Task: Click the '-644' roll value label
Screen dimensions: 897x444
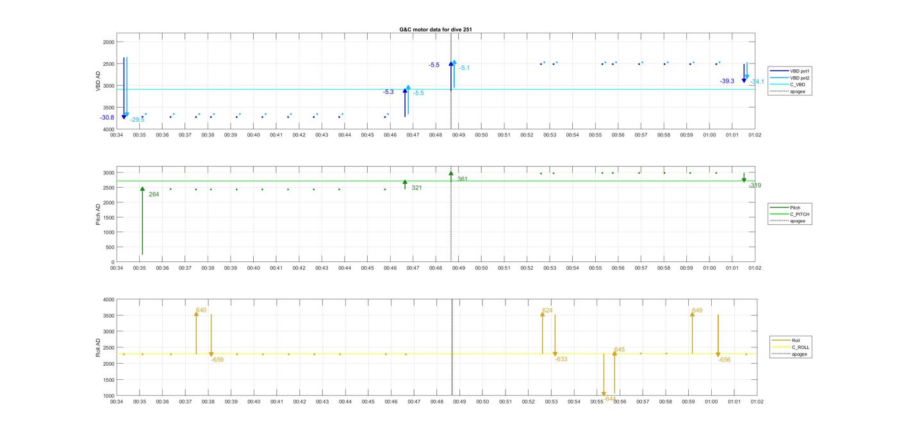Action: (609, 399)
